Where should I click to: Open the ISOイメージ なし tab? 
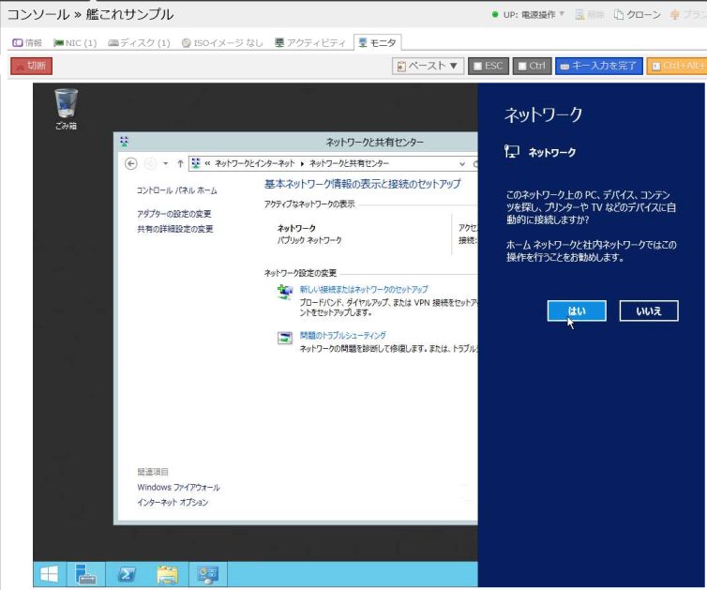pos(222,43)
